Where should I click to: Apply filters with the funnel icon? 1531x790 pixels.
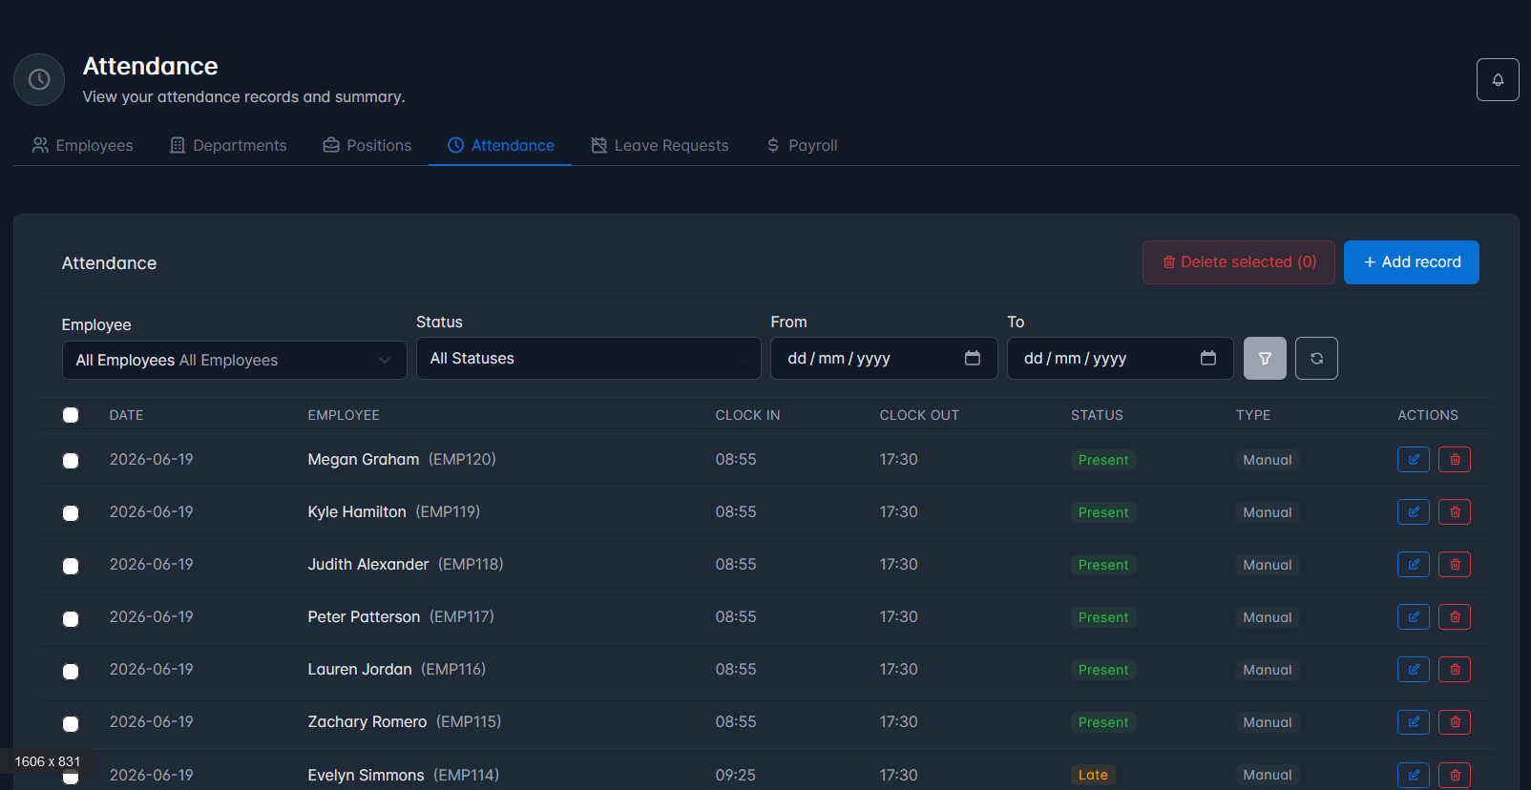(1265, 359)
